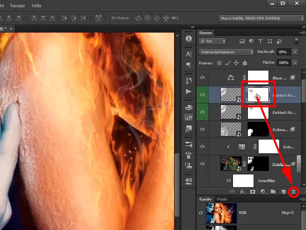Filter layers by type layers
This screenshot has height=230, width=306.
pyautogui.click(x=260, y=41)
